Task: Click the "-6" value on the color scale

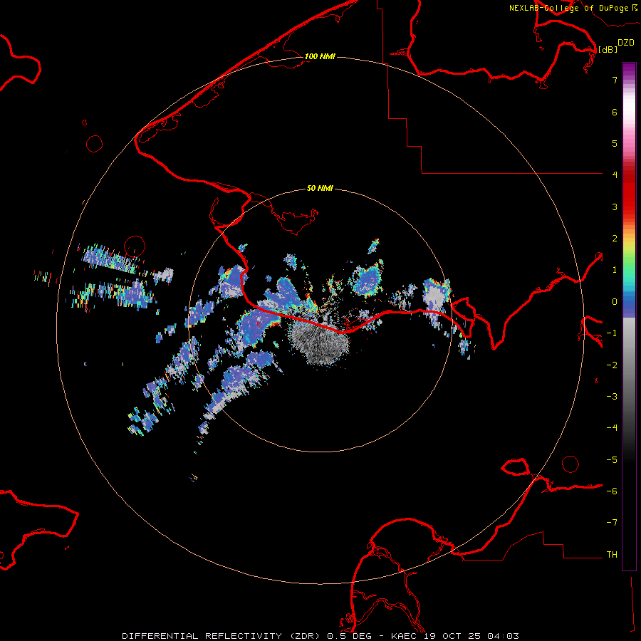Action: click(x=612, y=491)
